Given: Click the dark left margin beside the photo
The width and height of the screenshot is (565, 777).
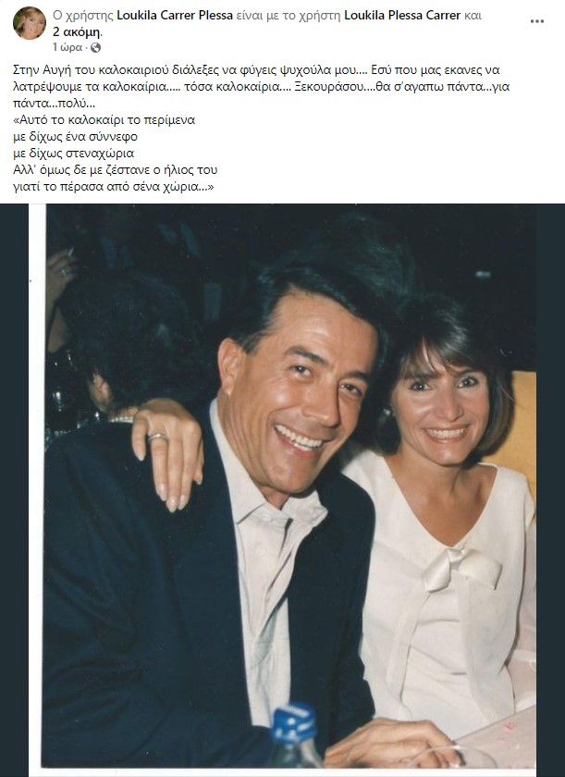Looking at the screenshot, I should pyautogui.click(x=14, y=490).
